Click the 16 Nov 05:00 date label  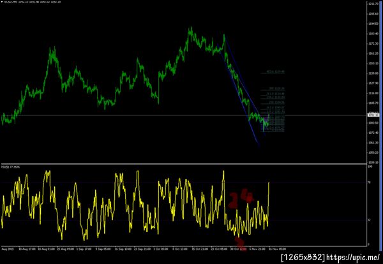[x=278, y=249]
